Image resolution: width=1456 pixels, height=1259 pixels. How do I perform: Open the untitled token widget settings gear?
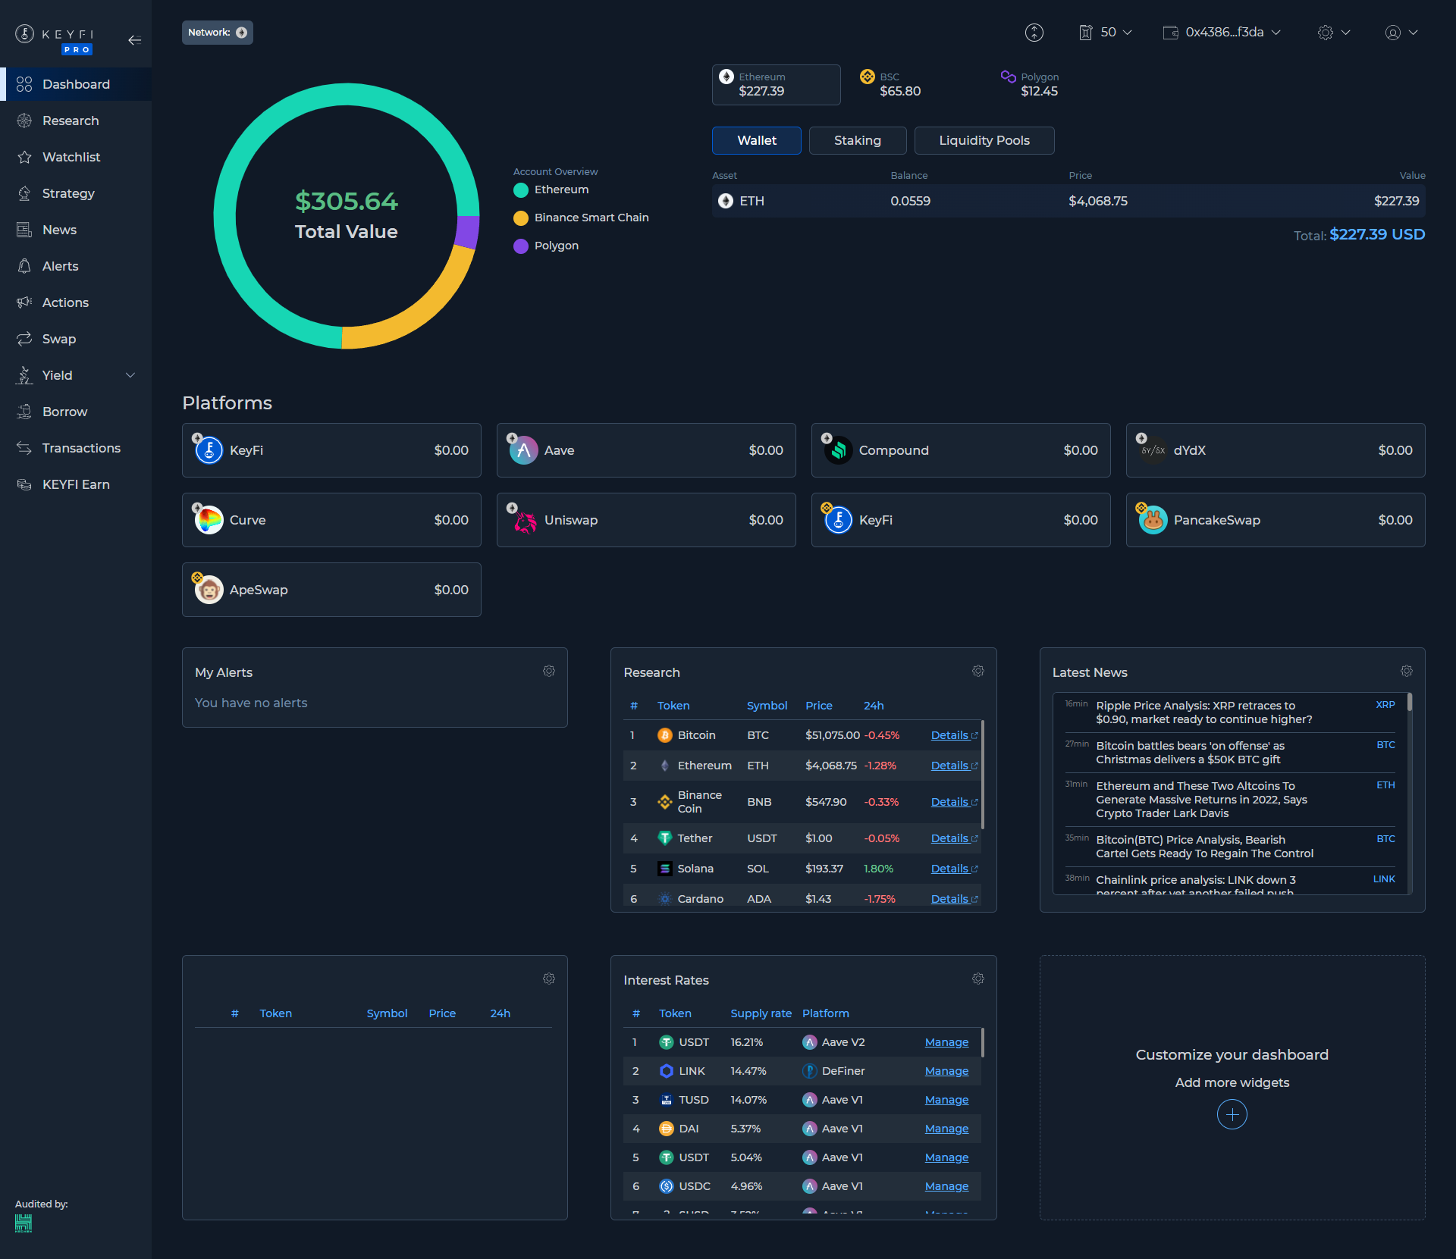click(549, 979)
